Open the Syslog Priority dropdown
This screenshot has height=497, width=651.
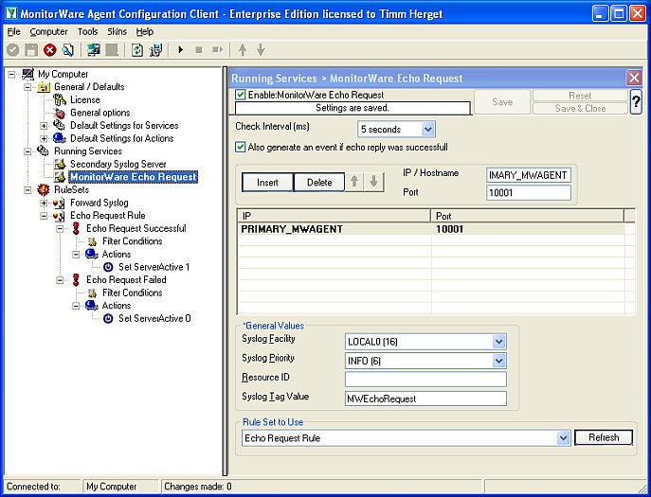coord(498,361)
